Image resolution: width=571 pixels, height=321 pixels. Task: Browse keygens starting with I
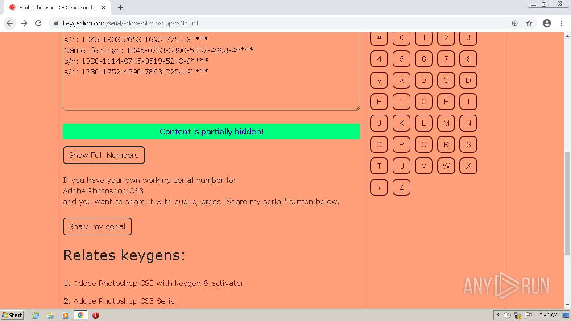468,102
